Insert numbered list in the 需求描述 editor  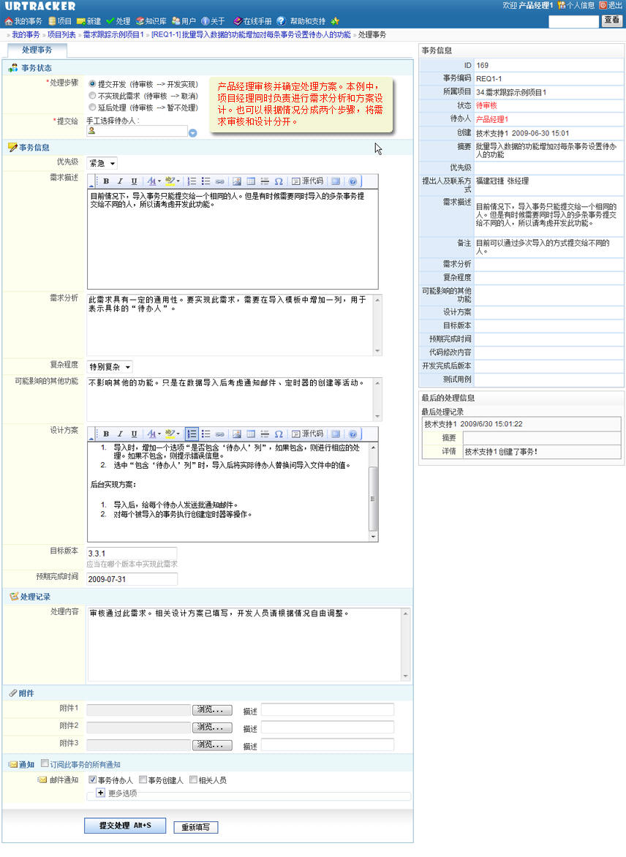[x=192, y=181]
